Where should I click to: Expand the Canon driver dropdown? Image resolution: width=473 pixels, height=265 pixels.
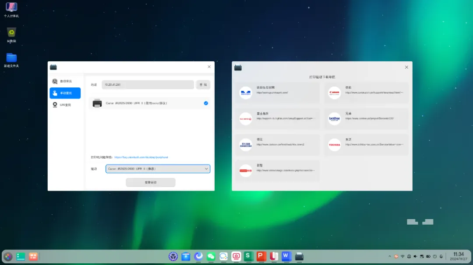tap(158, 169)
